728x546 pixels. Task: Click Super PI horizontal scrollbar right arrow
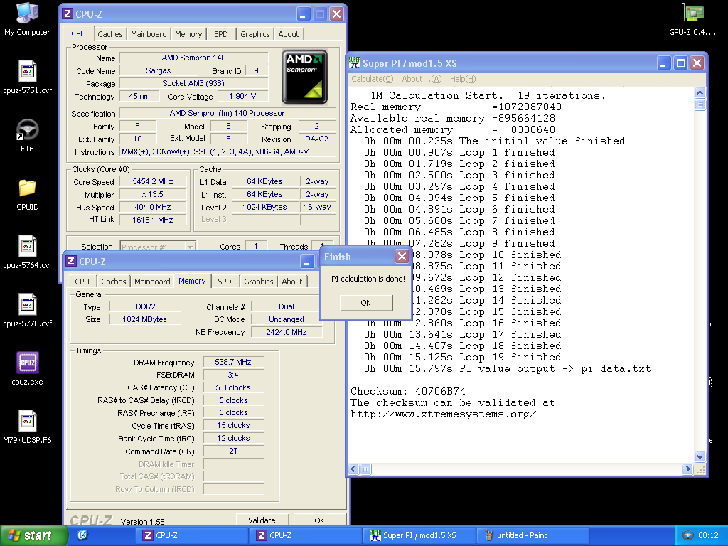click(687, 469)
